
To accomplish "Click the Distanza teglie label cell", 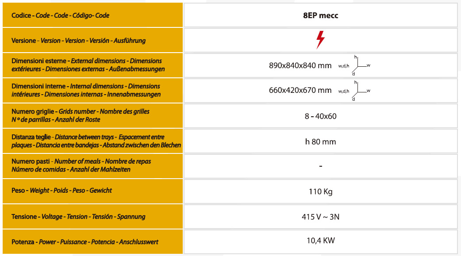I will click(x=92, y=141).
